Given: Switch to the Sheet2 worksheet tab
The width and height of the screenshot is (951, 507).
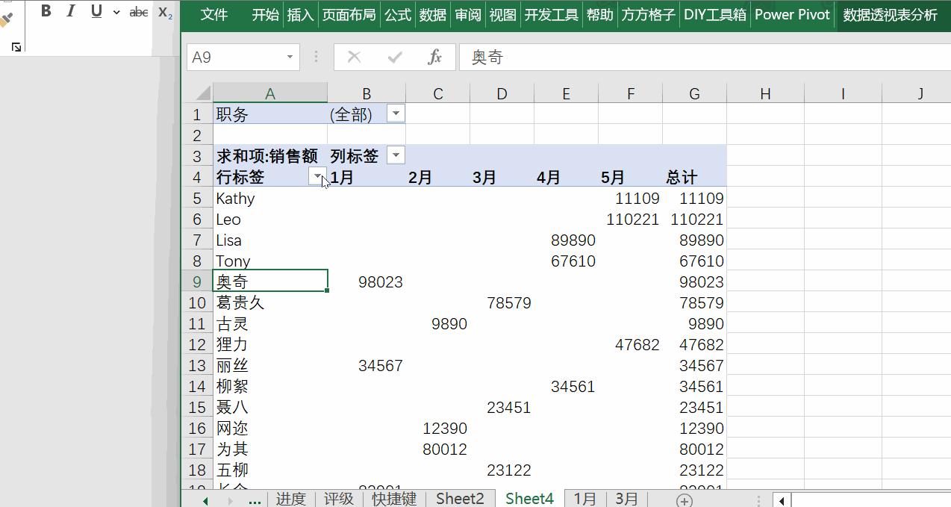Looking at the screenshot, I should coord(459,498).
